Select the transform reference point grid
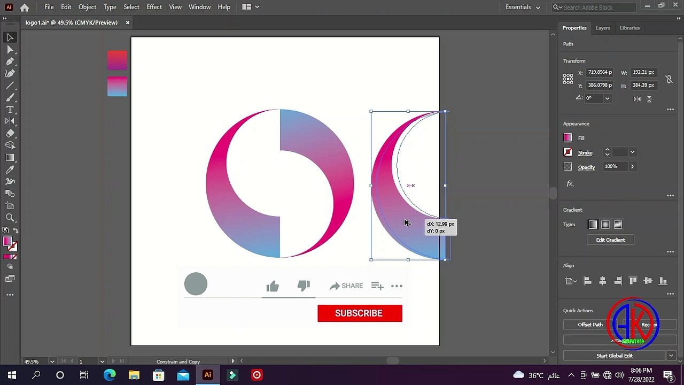Viewport: 684px width, 385px height. pos(568,79)
